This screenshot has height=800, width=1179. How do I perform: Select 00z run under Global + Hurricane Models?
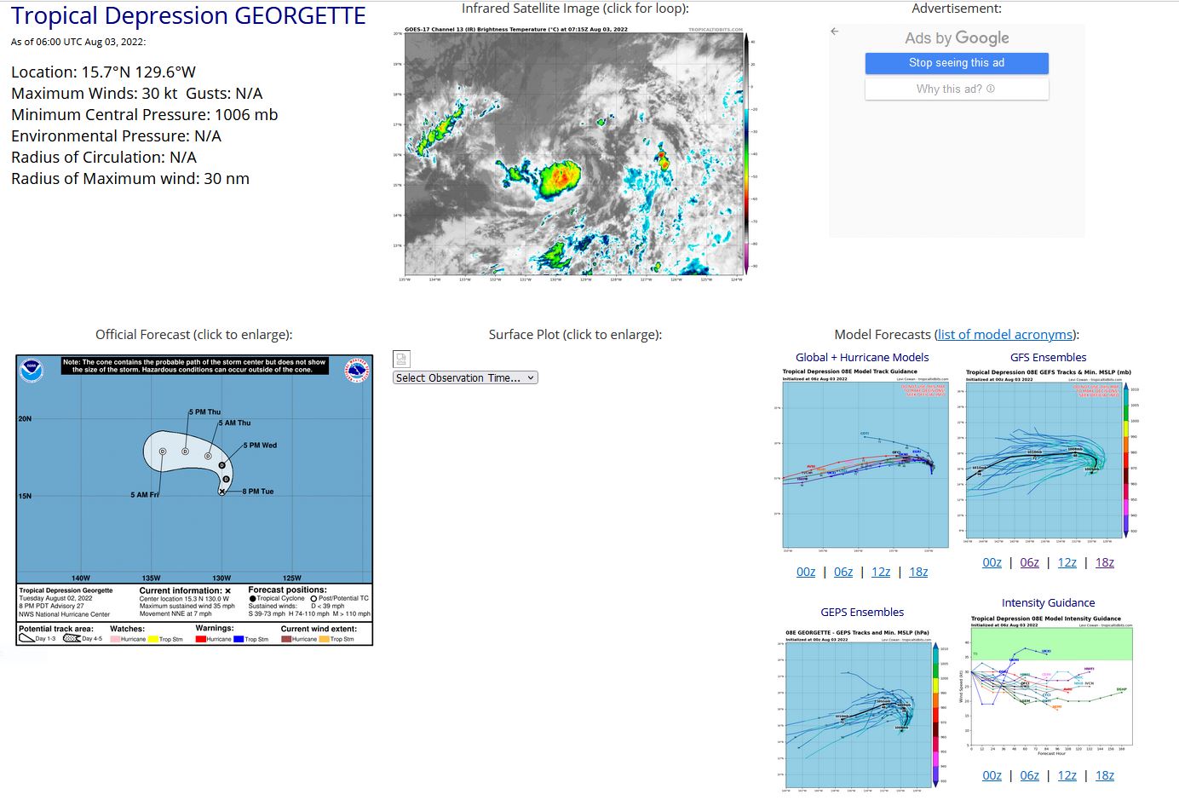[x=806, y=572]
